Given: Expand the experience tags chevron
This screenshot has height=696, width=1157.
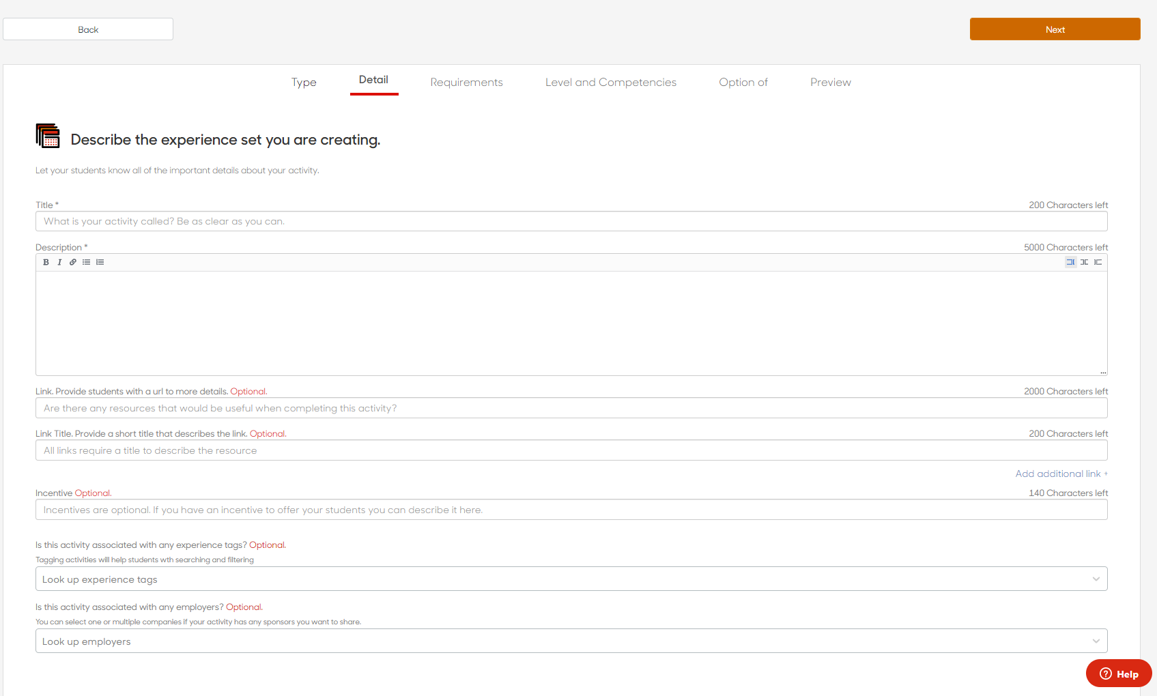Looking at the screenshot, I should pyautogui.click(x=1096, y=579).
